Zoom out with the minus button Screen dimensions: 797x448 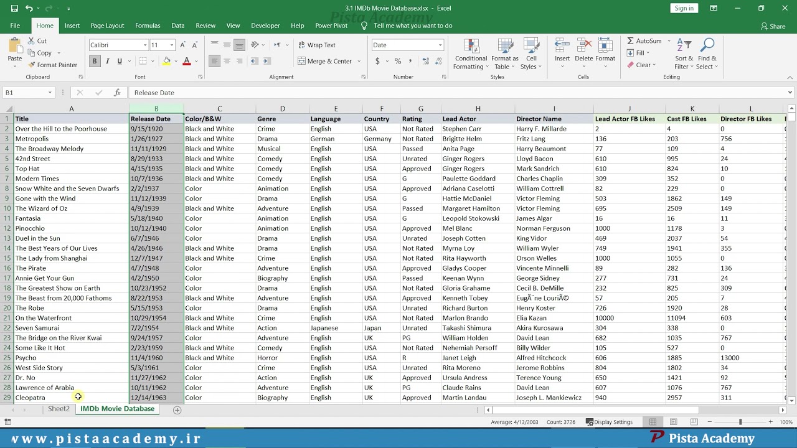[710, 422]
